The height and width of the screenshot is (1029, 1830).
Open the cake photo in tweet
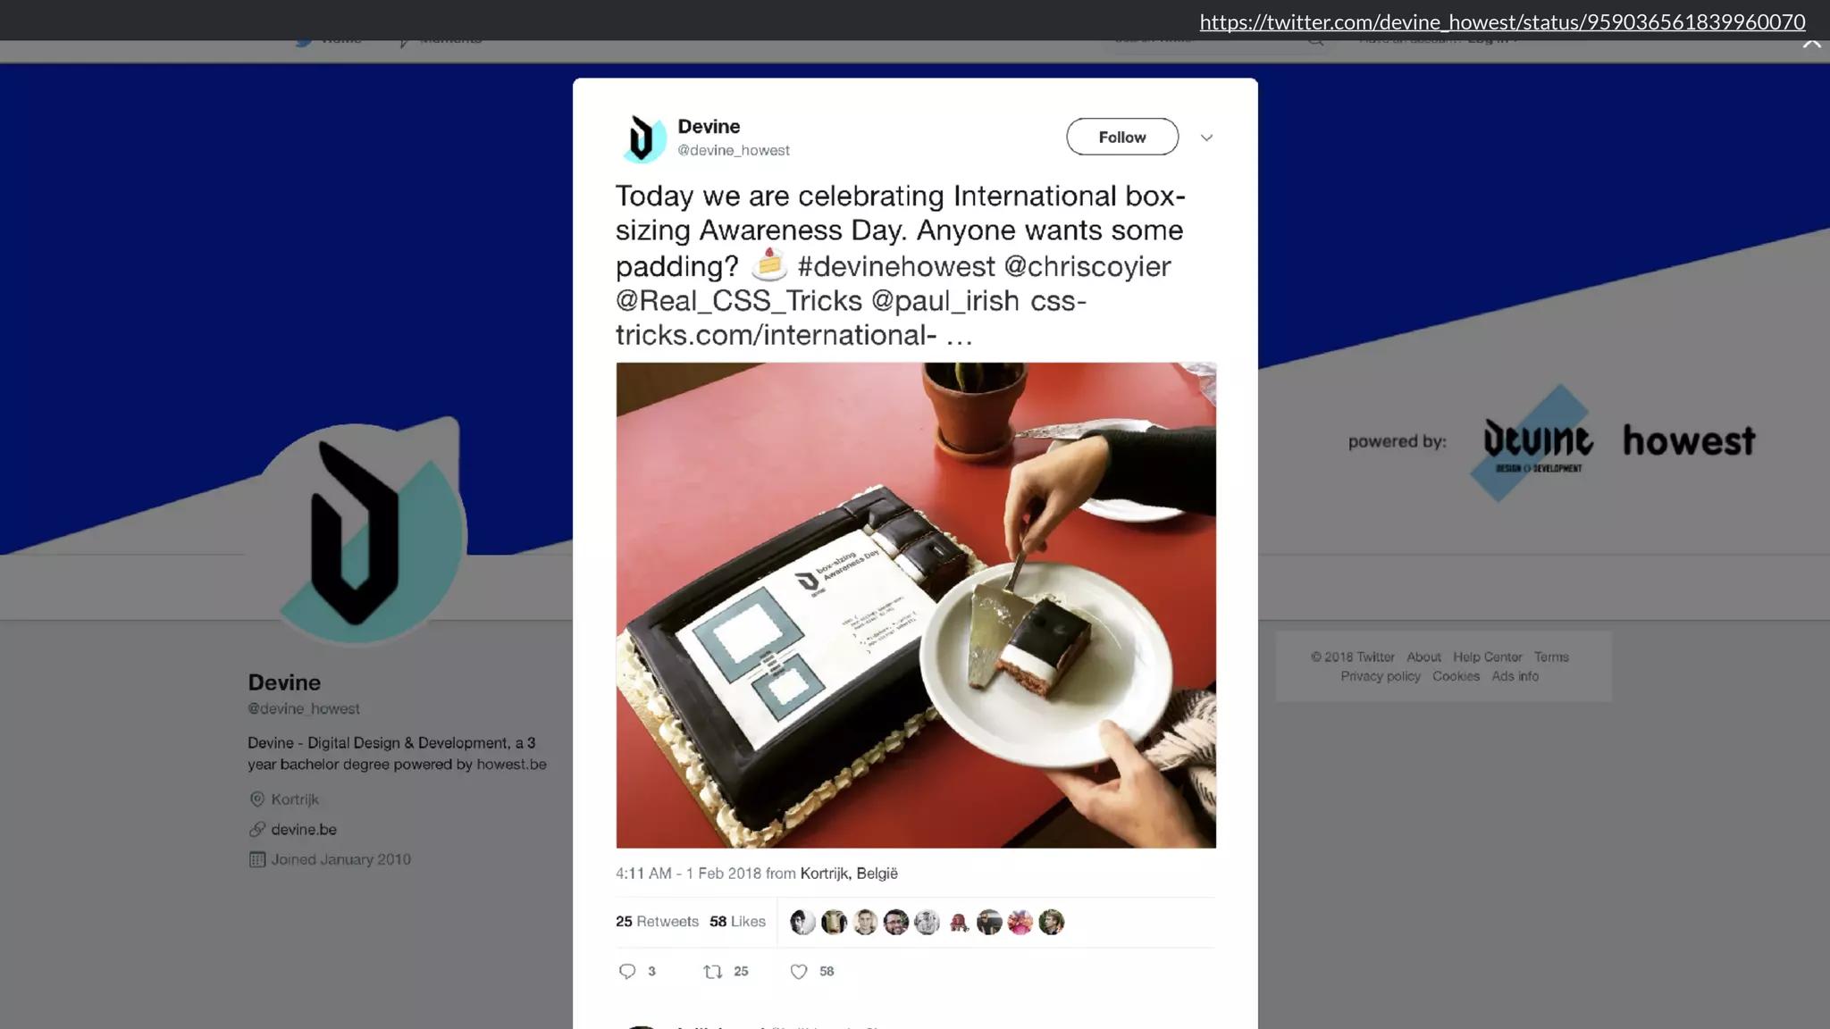click(916, 605)
